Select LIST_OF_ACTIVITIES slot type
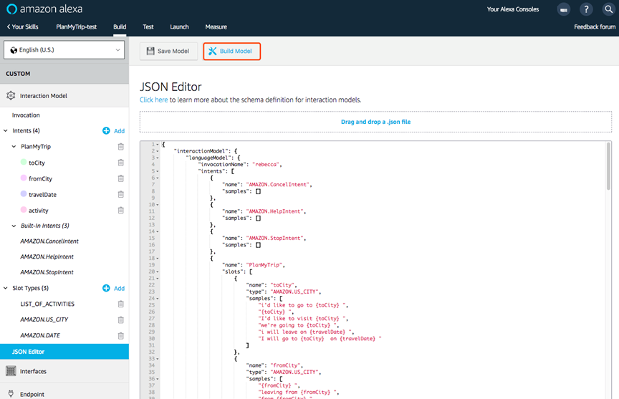Viewport: 619px width, 399px height. (x=47, y=304)
